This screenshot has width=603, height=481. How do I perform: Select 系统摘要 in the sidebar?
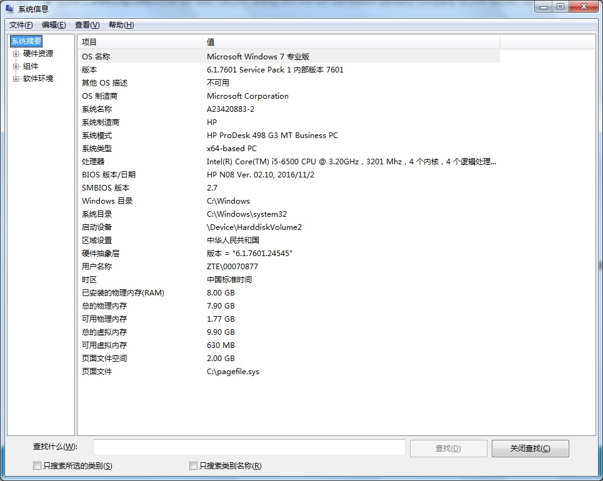pyautogui.click(x=26, y=41)
